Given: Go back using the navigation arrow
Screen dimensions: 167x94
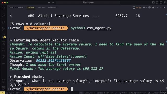Looking at the screenshot, I should 49,2.
